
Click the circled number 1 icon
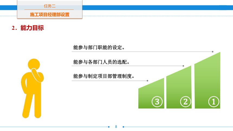pos(214,101)
